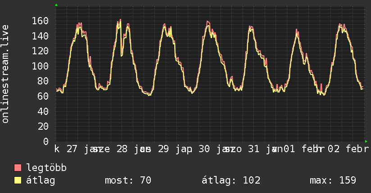Viewport: 371px width, 193px height.
Task: Click the 60 y-axis label
Action: coord(43,96)
